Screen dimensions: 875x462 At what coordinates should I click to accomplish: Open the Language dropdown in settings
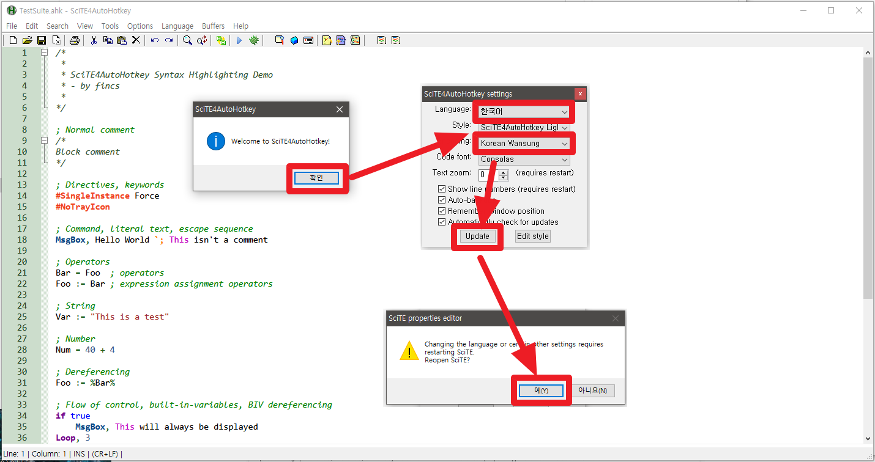[524, 112]
